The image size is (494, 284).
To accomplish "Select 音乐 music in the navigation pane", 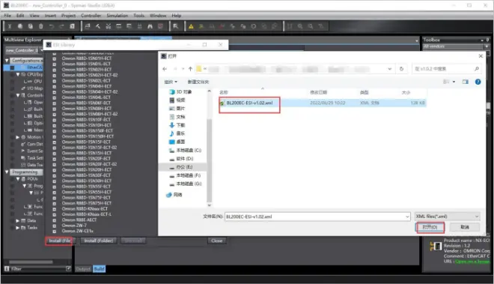I will point(177,133).
